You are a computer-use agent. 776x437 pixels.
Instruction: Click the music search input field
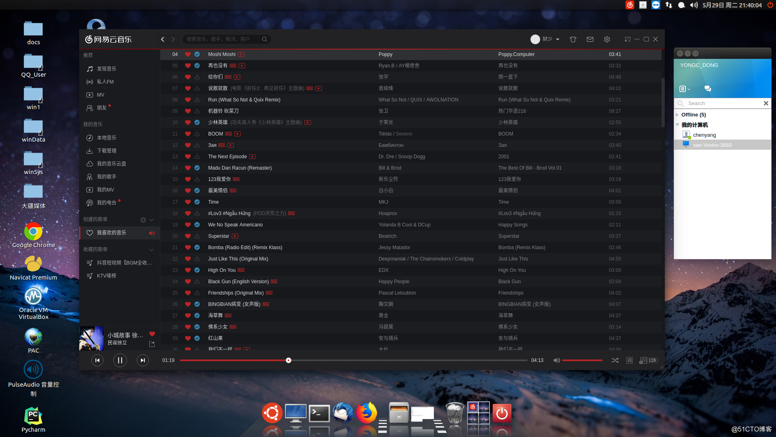click(x=222, y=39)
